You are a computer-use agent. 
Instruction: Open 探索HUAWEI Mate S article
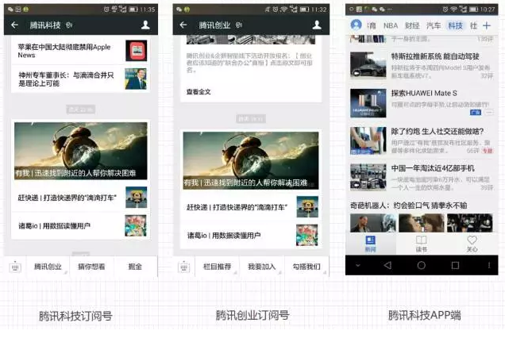click(x=422, y=103)
